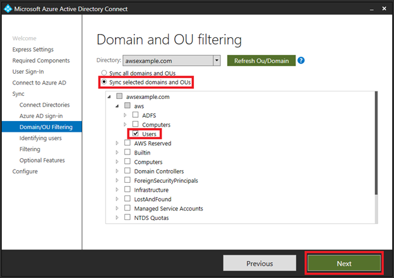Expand the AWS Reserved node
394x278 pixels.
point(117,143)
